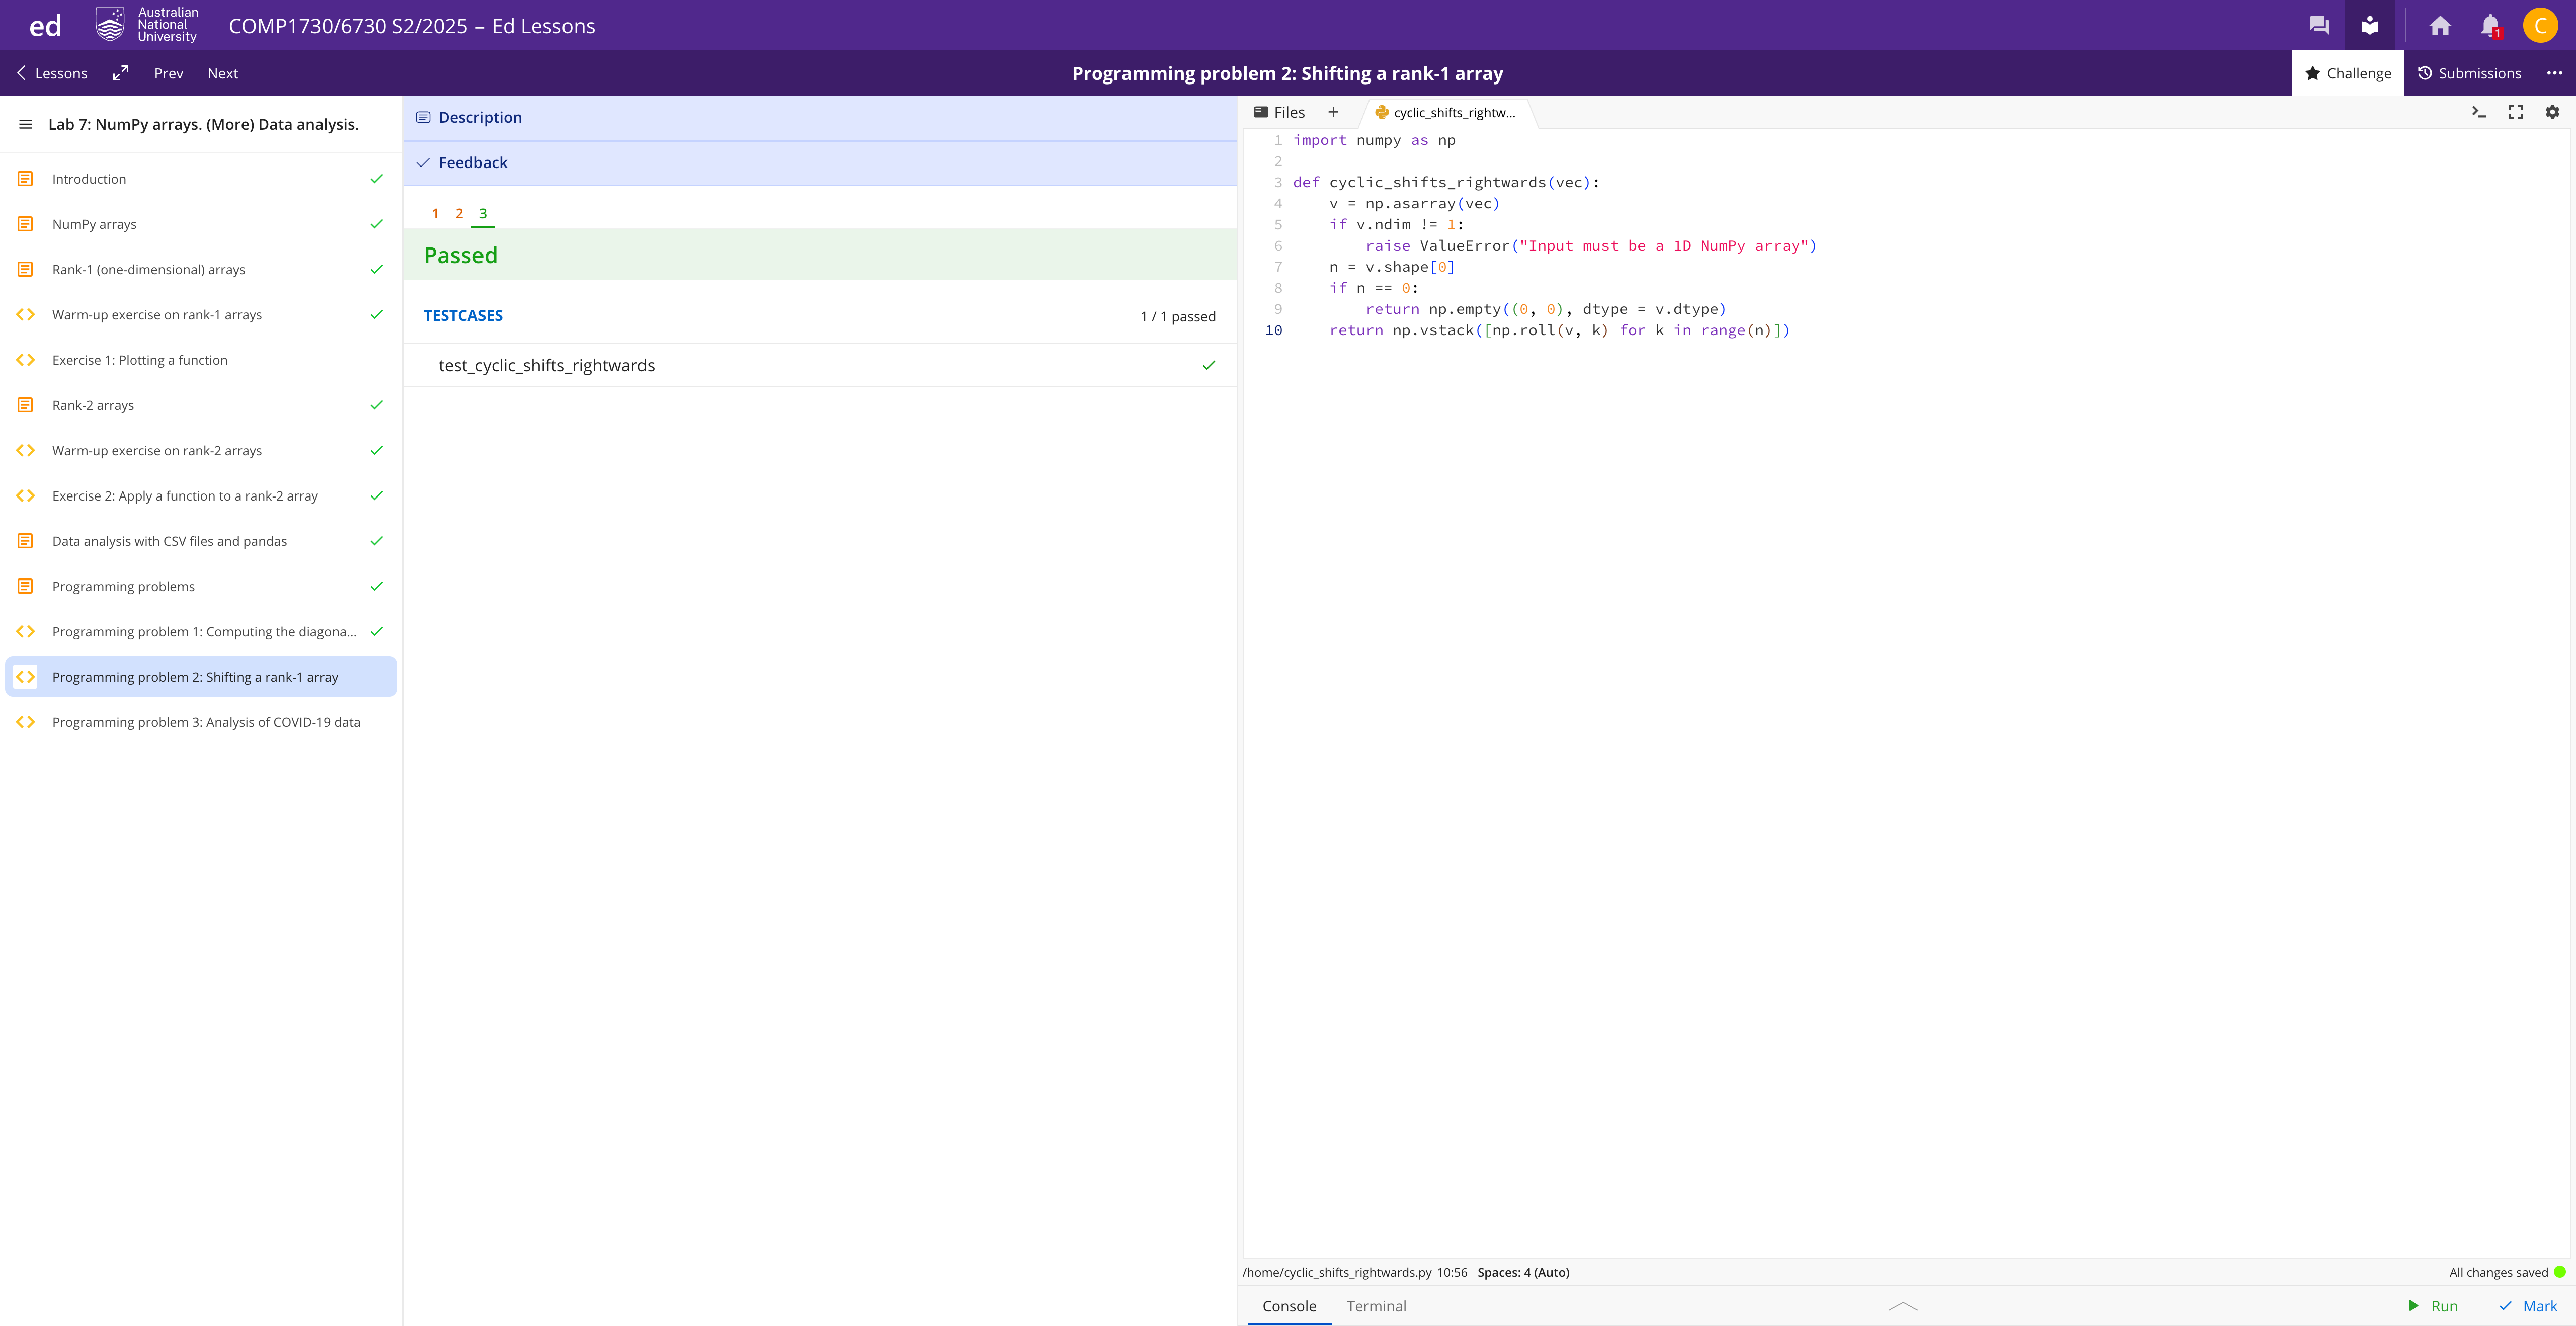Open Data analysis with CSV files slide

tap(201, 541)
